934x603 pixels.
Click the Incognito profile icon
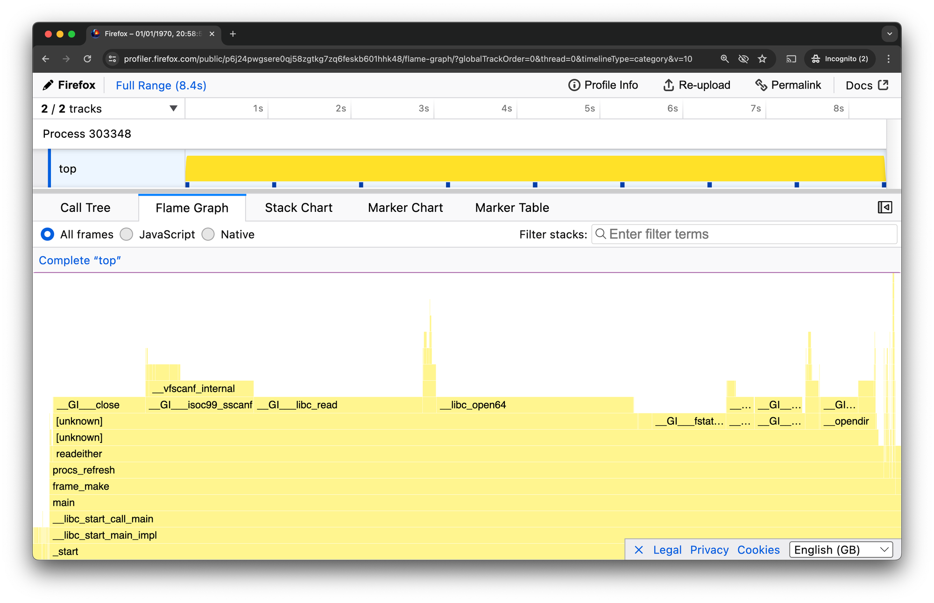pyautogui.click(x=816, y=59)
